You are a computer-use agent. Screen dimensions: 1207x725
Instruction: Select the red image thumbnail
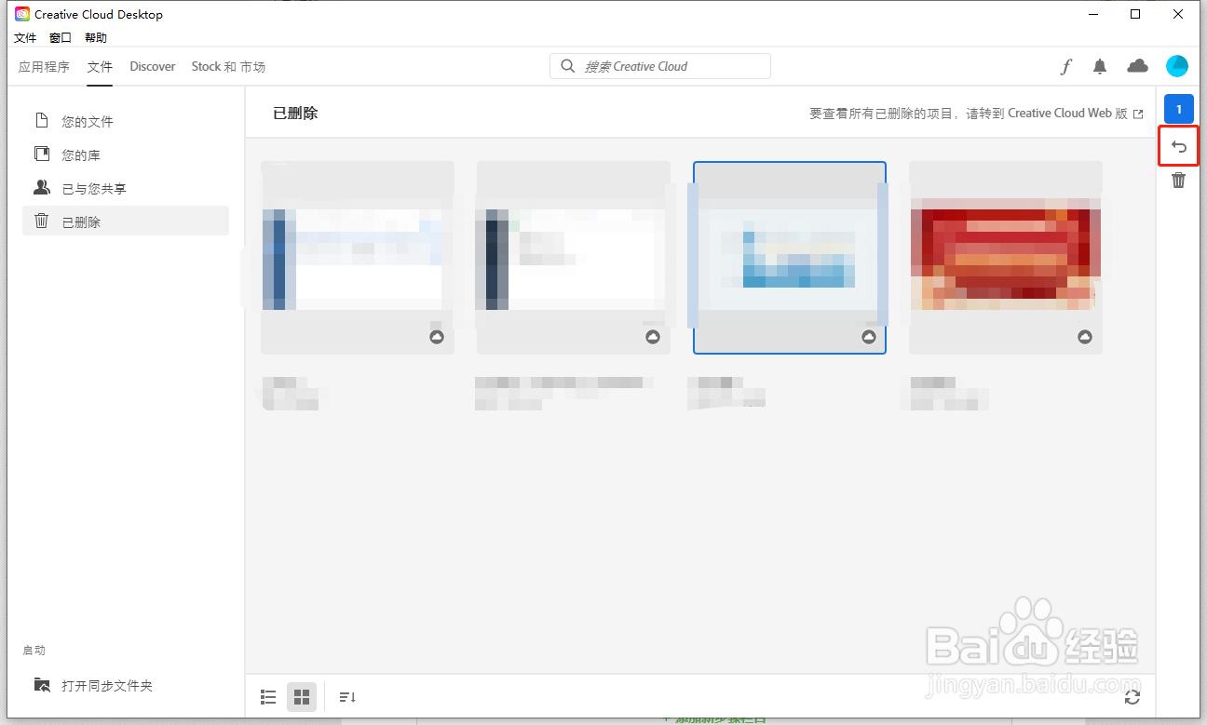[x=1006, y=258]
